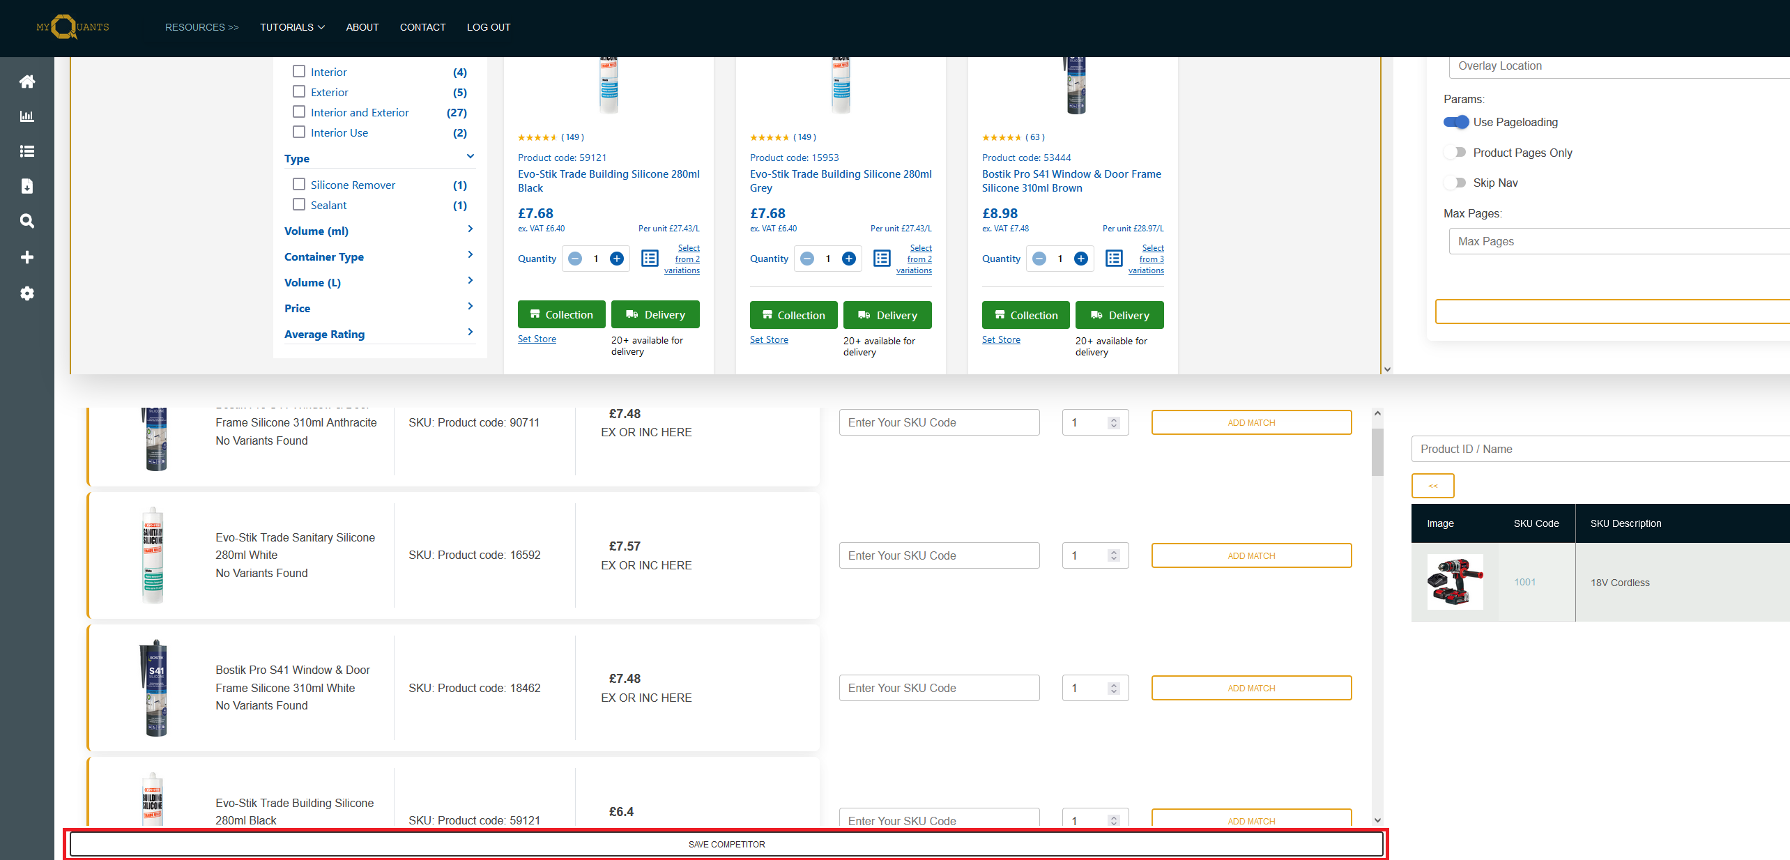
Task: Click Collection for Evo-Stik Silicone Black
Action: (x=562, y=314)
